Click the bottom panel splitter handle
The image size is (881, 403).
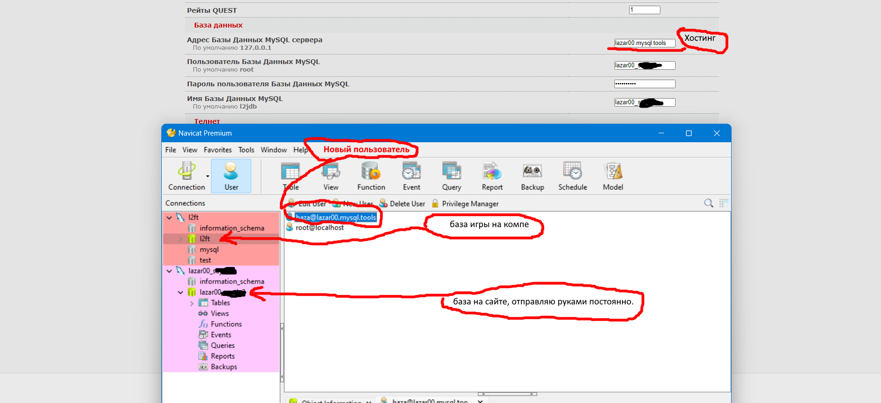pos(507,394)
